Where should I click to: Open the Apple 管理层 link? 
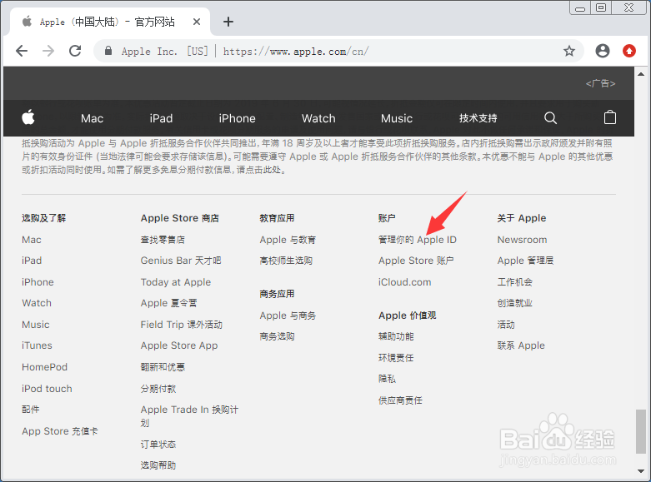coord(526,261)
